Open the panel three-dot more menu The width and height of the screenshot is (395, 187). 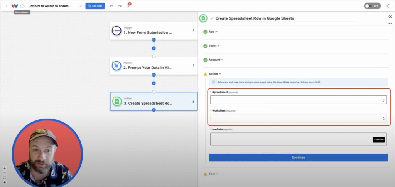pyautogui.click(x=390, y=23)
